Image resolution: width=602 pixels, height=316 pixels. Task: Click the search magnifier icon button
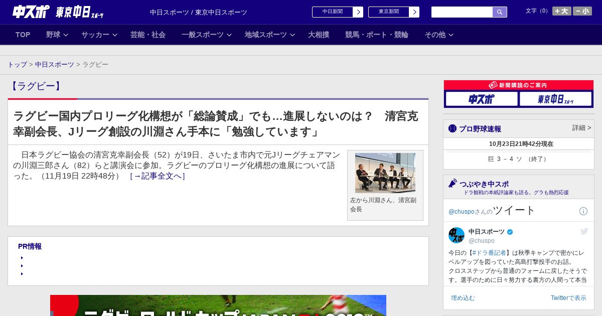click(x=499, y=12)
